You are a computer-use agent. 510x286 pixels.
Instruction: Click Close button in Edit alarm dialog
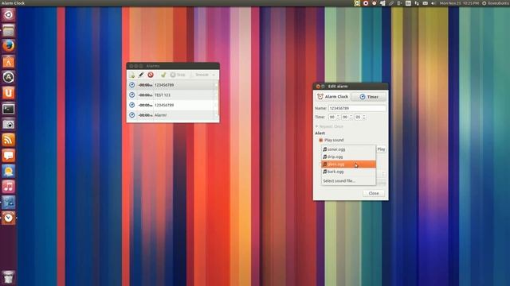click(374, 193)
